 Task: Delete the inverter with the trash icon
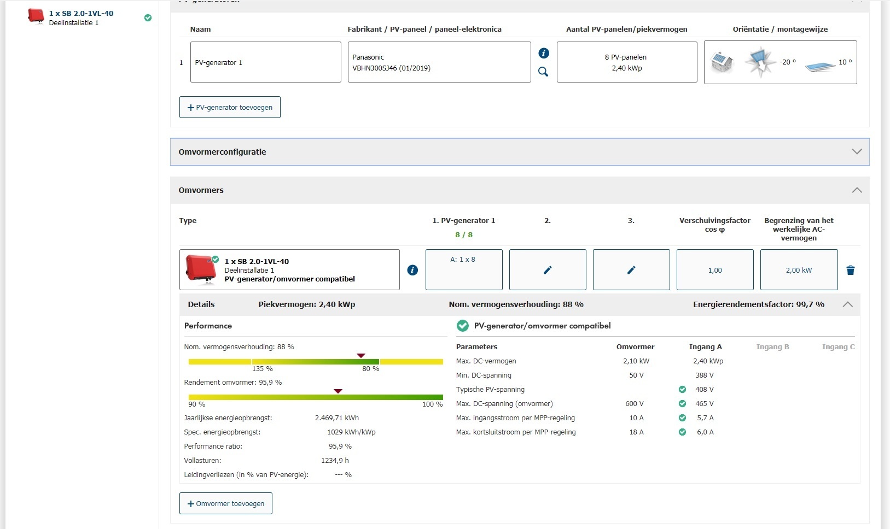click(x=851, y=271)
